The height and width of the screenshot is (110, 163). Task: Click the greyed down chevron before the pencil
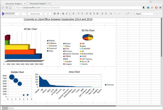[x=123, y=14]
